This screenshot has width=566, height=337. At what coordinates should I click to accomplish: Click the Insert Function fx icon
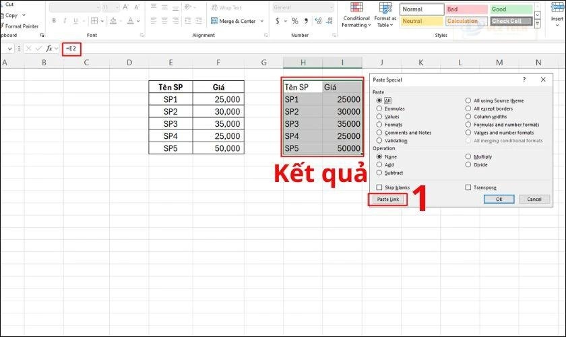[x=49, y=48]
